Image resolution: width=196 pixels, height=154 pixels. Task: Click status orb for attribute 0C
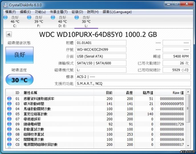(x=9, y=139)
